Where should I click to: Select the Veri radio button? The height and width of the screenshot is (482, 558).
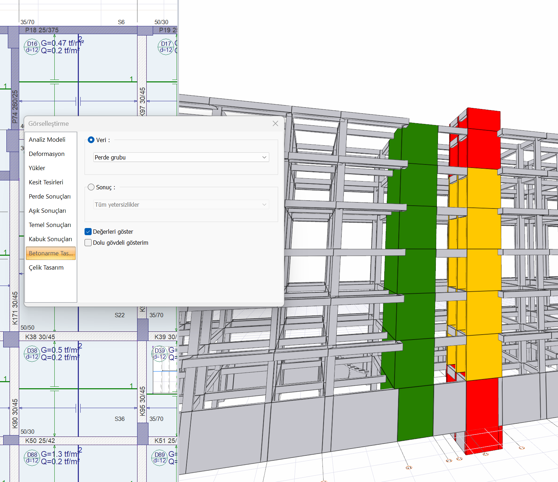[x=91, y=140]
